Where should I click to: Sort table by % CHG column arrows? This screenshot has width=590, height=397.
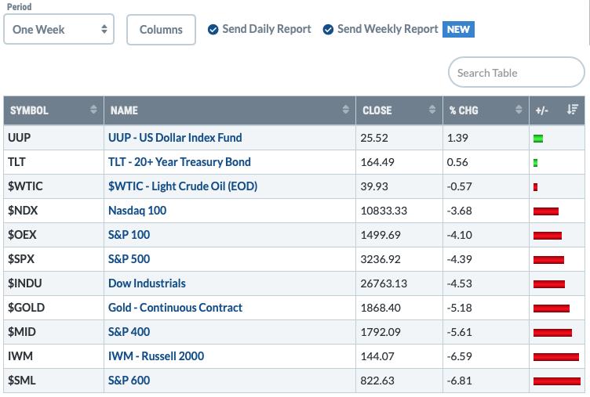coord(519,110)
